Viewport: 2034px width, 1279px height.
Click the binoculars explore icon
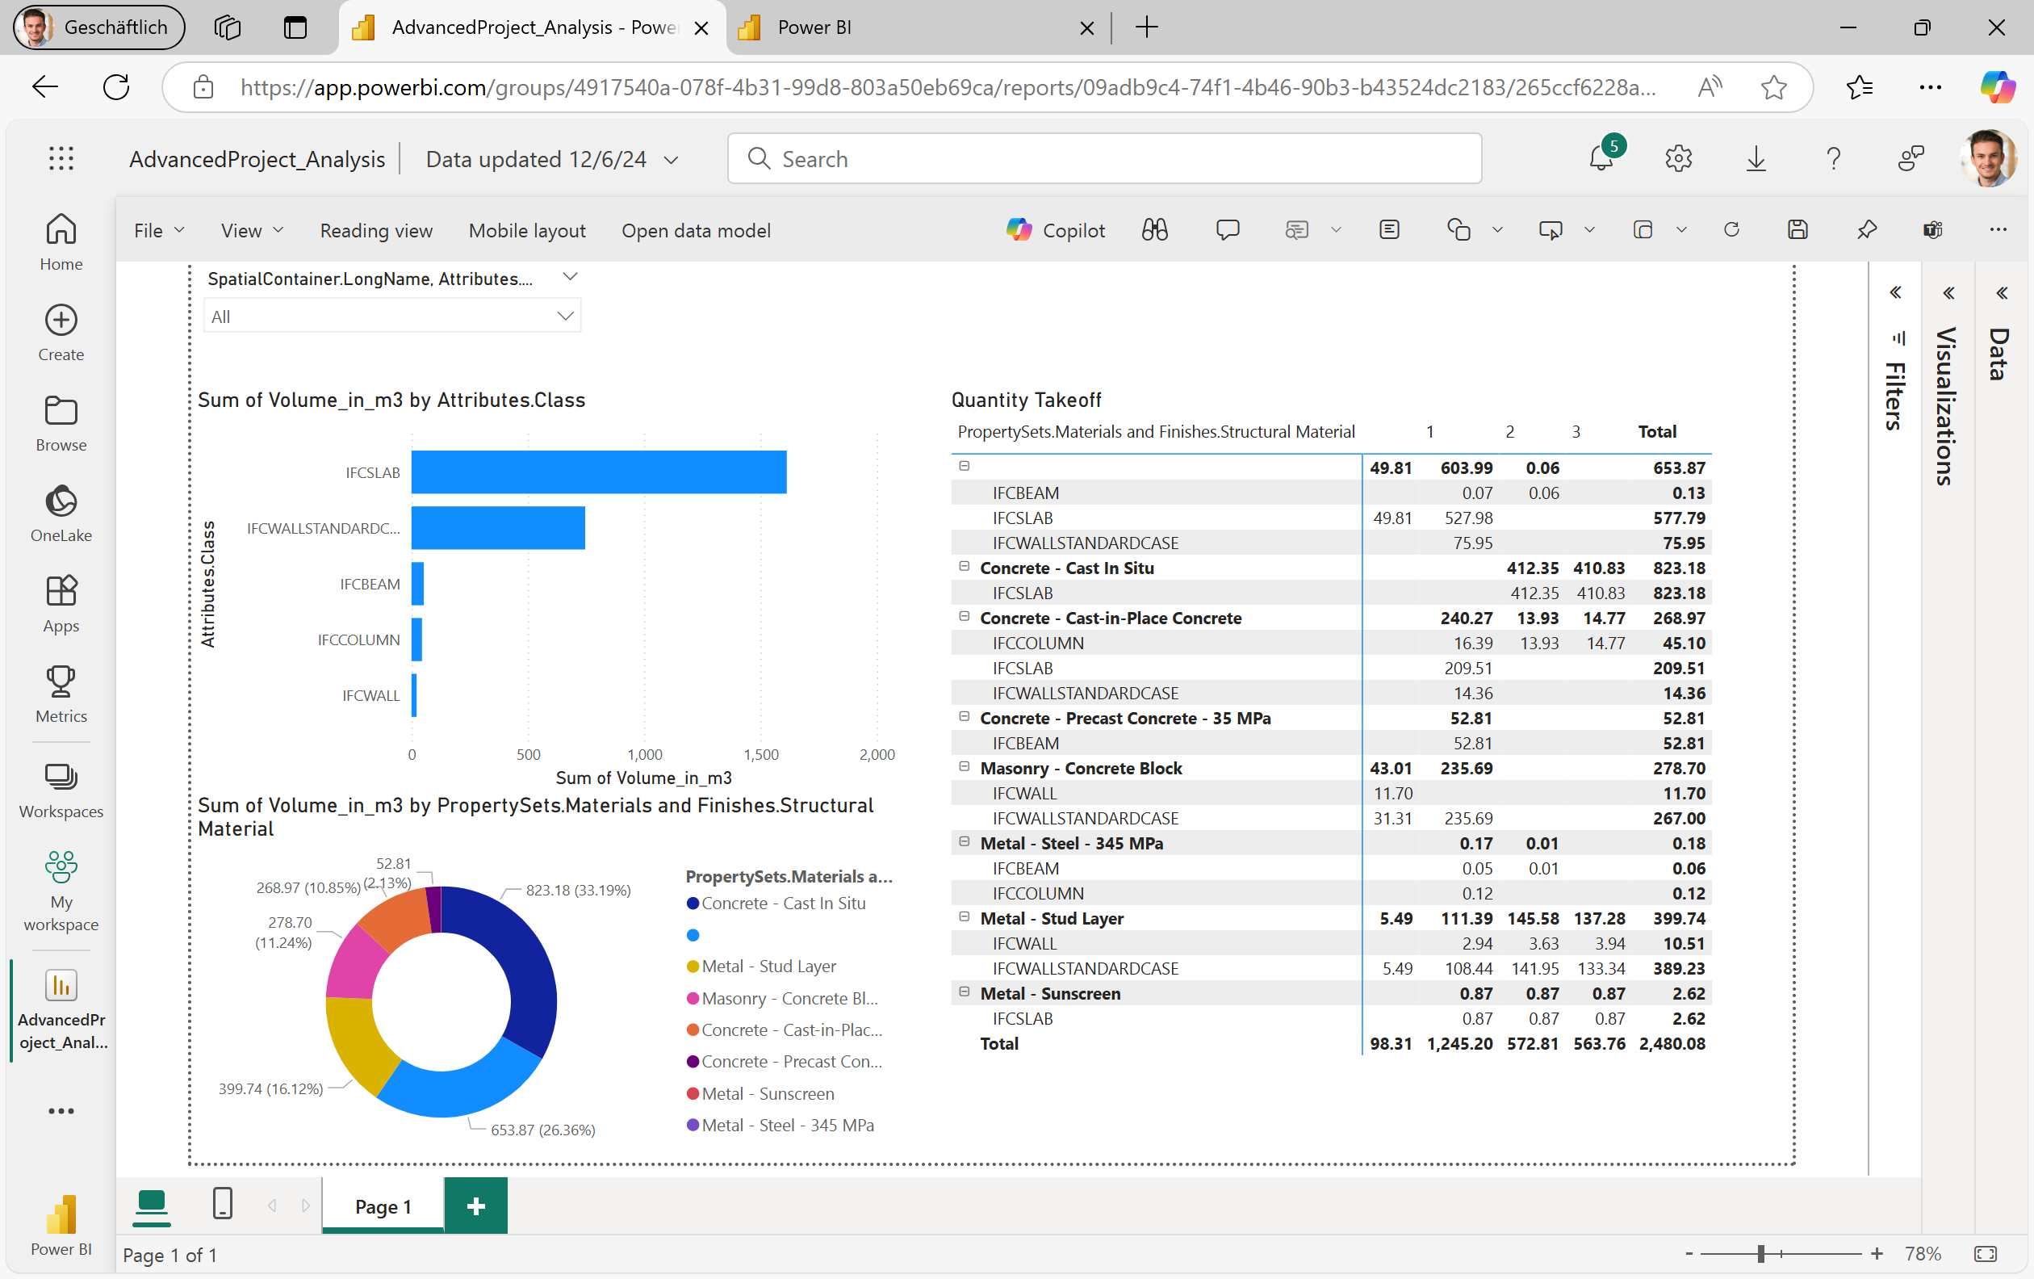pos(1155,230)
